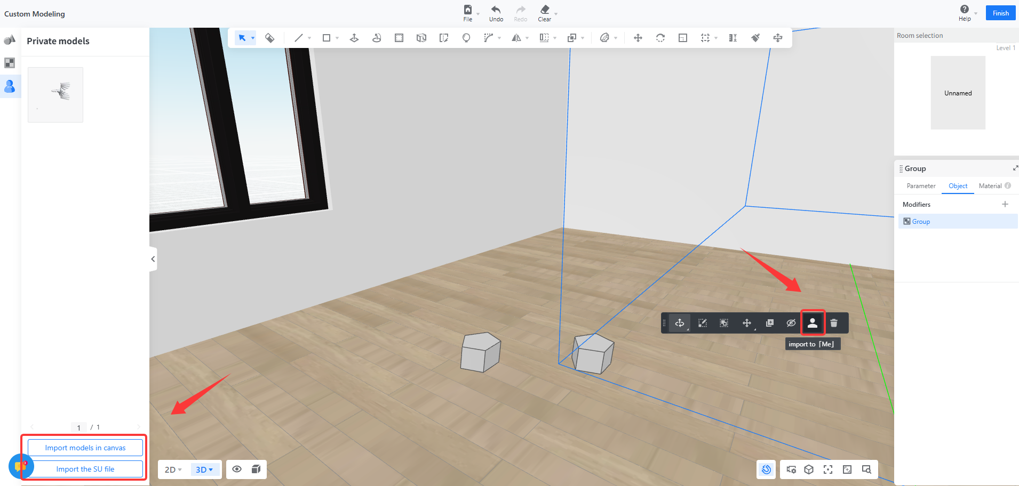Click the offset square tool icon

point(399,38)
